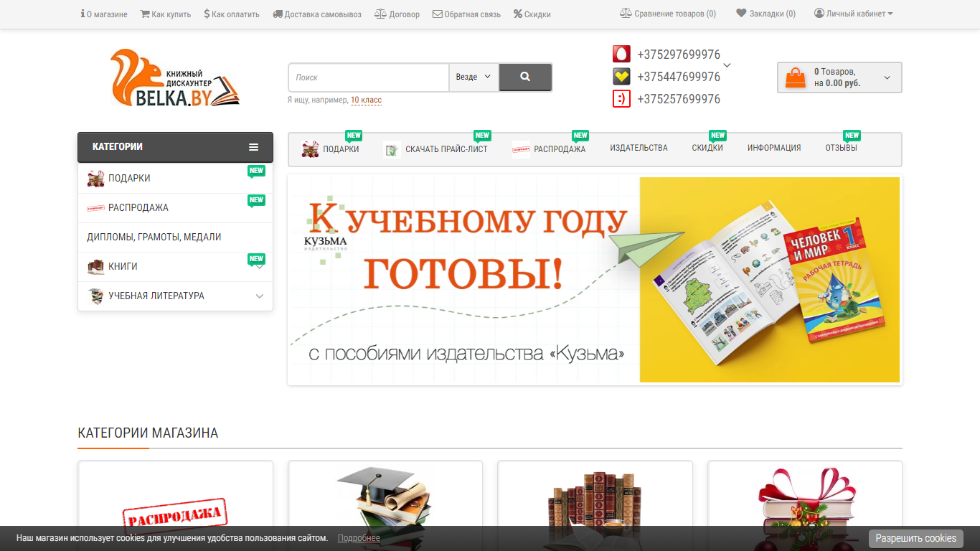Expand the phone numbers list chevron
Image resolution: width=980 pixels, height=551 pixels.
[x=727, y=65]
